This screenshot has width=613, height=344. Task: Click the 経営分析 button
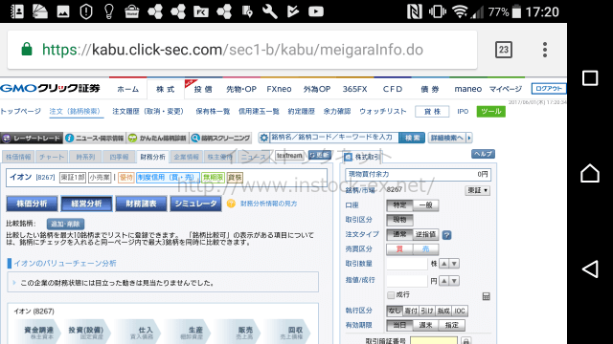[86, 204]
